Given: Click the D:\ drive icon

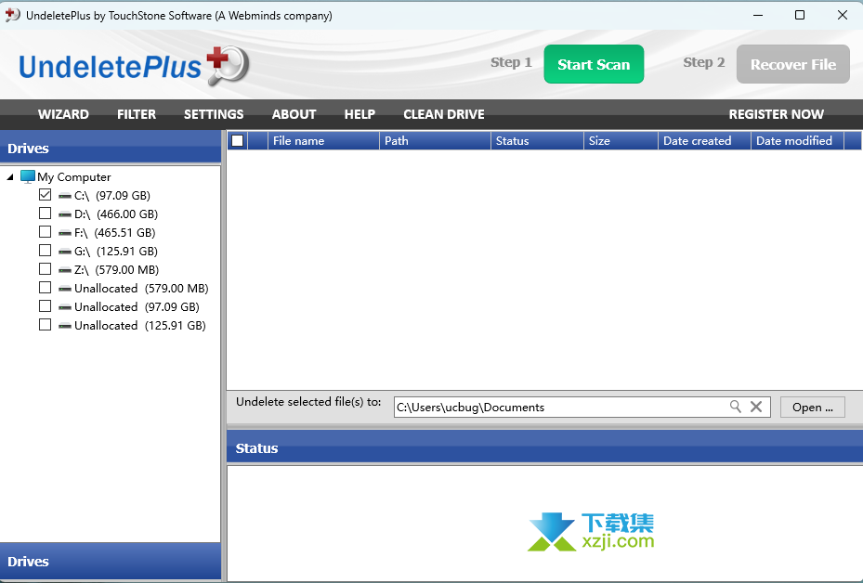Looking at the screenshot, I should click(65, 214).
